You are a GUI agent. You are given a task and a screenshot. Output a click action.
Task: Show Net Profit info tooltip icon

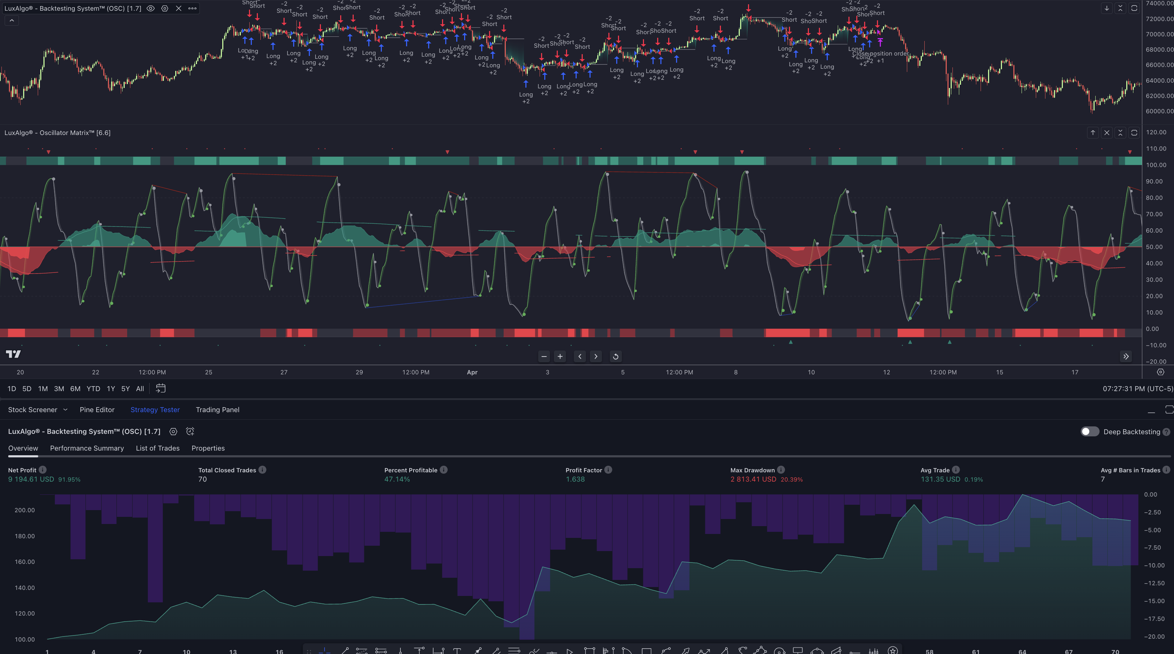click(x=42, y=469)
